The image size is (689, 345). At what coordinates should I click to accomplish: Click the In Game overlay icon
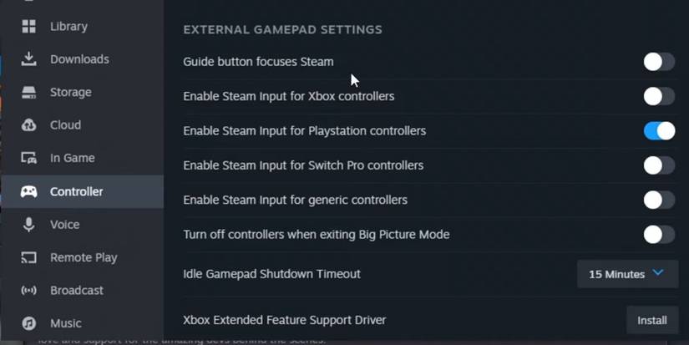pyautogui.click(x=29, y=158)
